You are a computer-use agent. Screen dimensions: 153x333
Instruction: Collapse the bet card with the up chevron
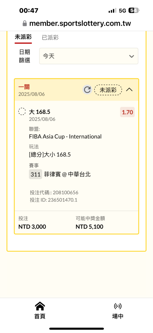click(x=129, y=90)
